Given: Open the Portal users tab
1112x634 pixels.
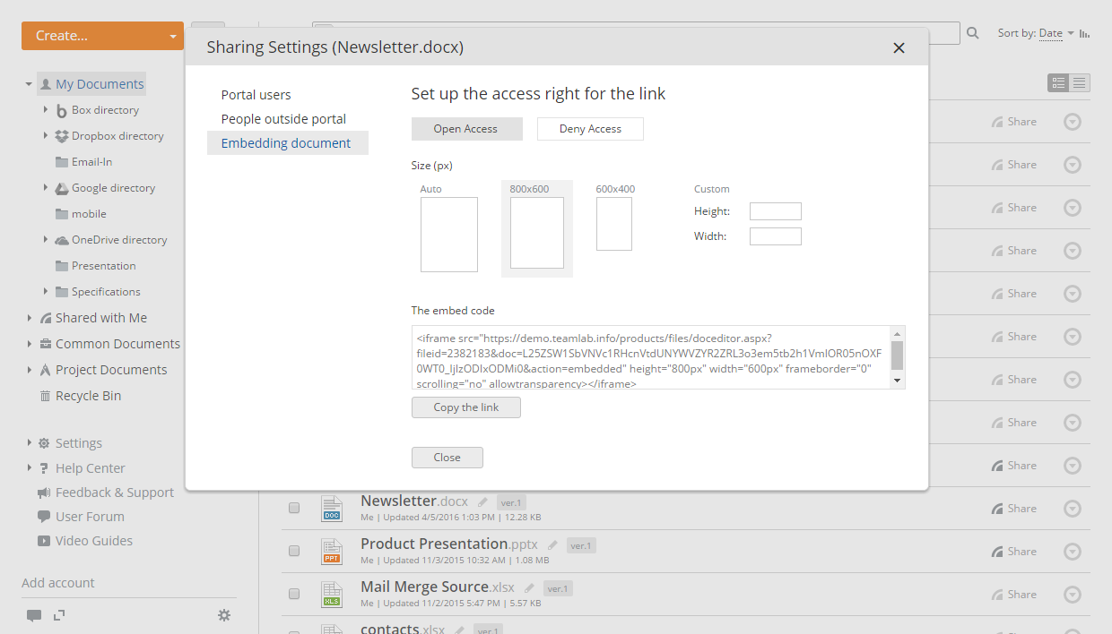Looking at the screenshot, I should click(x=256, y=95).
